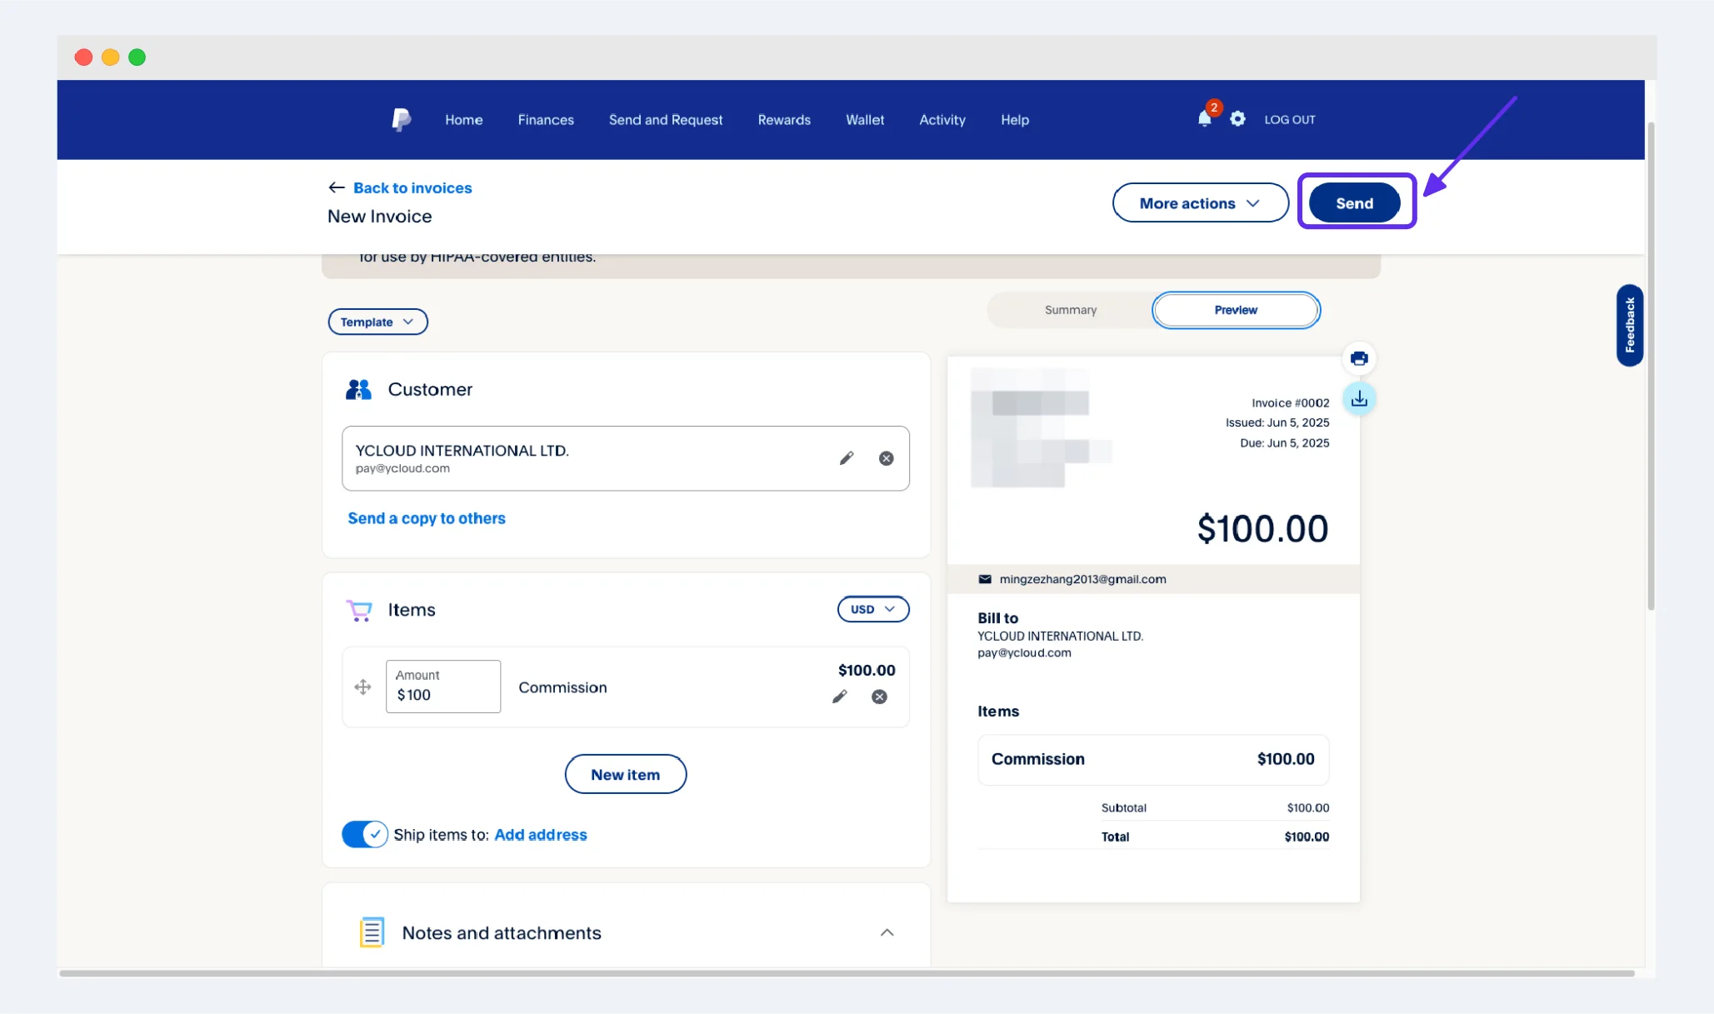1714x1014 pixels.
Task: Delete the Commission item with X icon
Action: coord(879,697)
